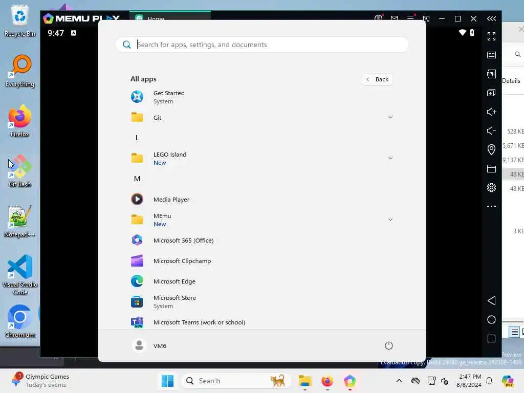The width and height of the screenshot is (524, 393).
Task: Click network status icon in system tray
Action: tap(431, 381)
